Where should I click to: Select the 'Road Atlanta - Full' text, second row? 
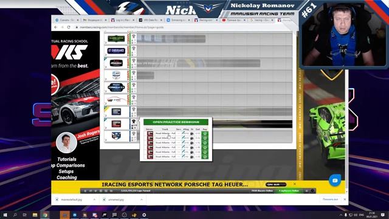pyautogui.click(x=165, y=138)
